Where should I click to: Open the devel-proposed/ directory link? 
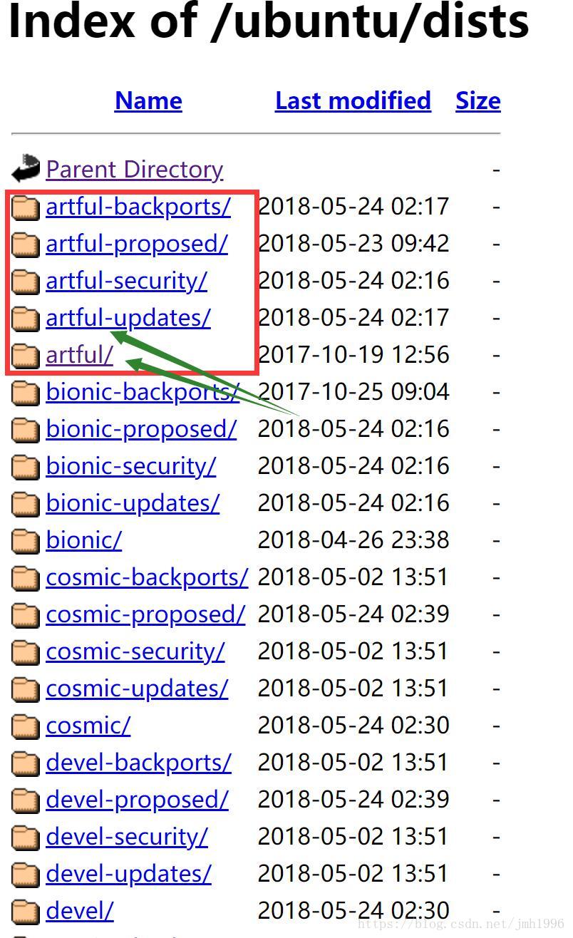click(137, 799)
